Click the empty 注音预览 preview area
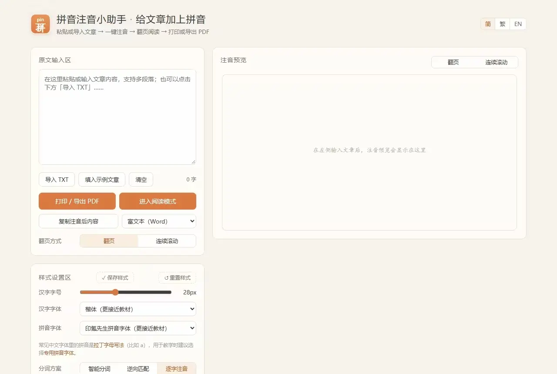The height and width of the screenshot is (374, 557). pos(369,152)
